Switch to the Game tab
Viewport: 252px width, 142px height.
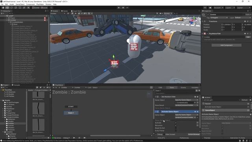64,11
